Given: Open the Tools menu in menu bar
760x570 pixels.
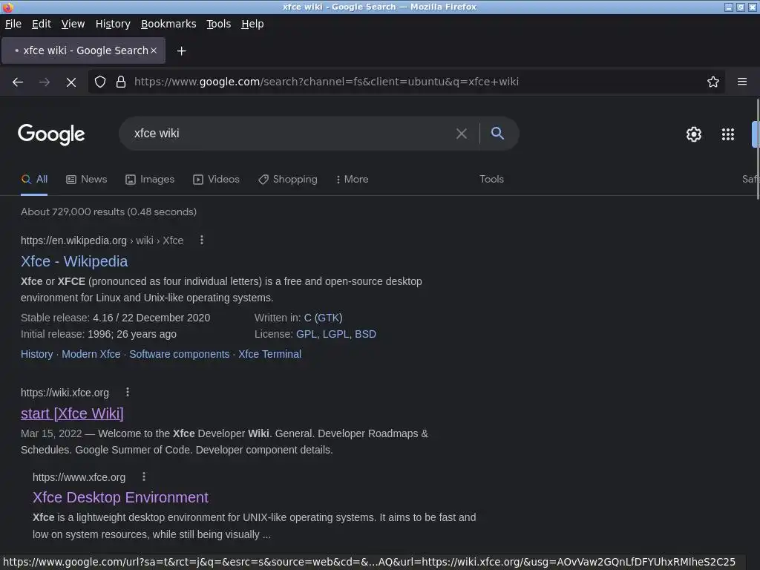Looking at the screenshot, I should [x=219, y=24].
